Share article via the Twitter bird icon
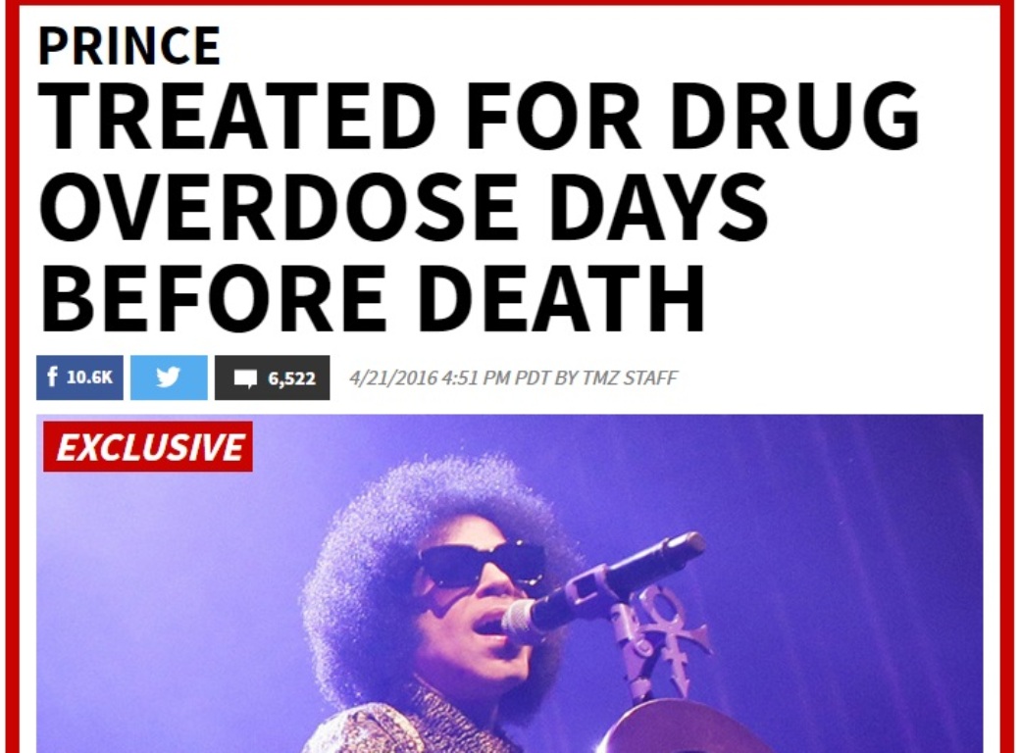 point(169,377)
